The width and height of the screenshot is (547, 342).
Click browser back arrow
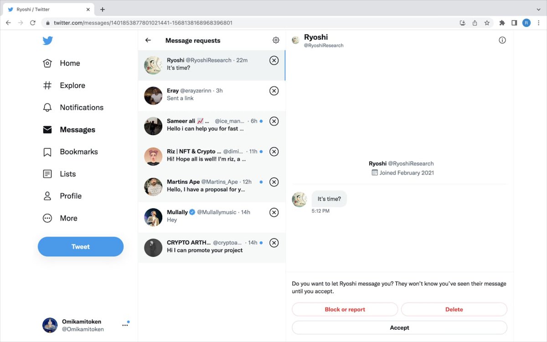(8, 23)
